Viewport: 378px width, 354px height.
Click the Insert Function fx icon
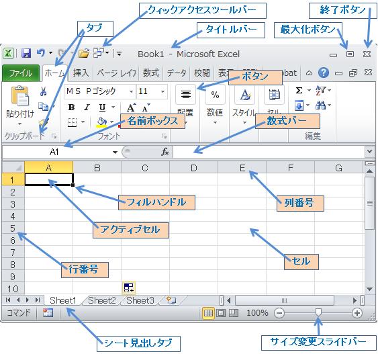pos(165,152)
